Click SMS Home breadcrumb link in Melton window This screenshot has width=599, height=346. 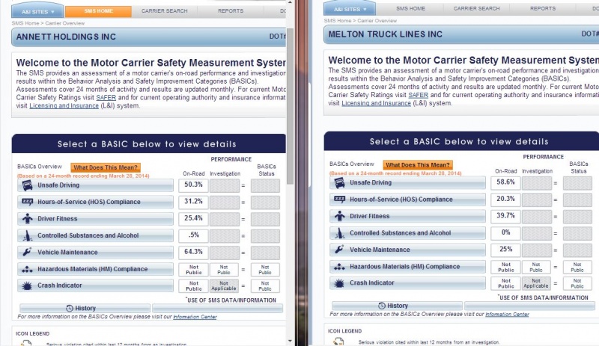(338, 21)
